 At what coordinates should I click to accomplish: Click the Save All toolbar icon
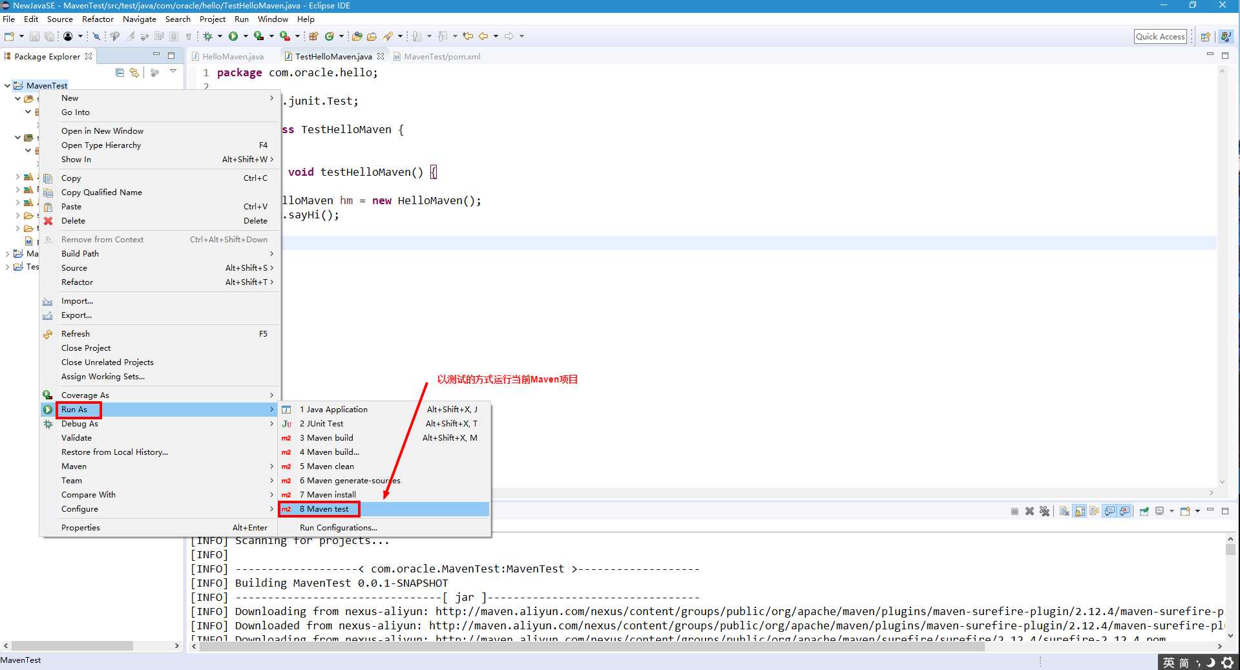click(49, 36)
